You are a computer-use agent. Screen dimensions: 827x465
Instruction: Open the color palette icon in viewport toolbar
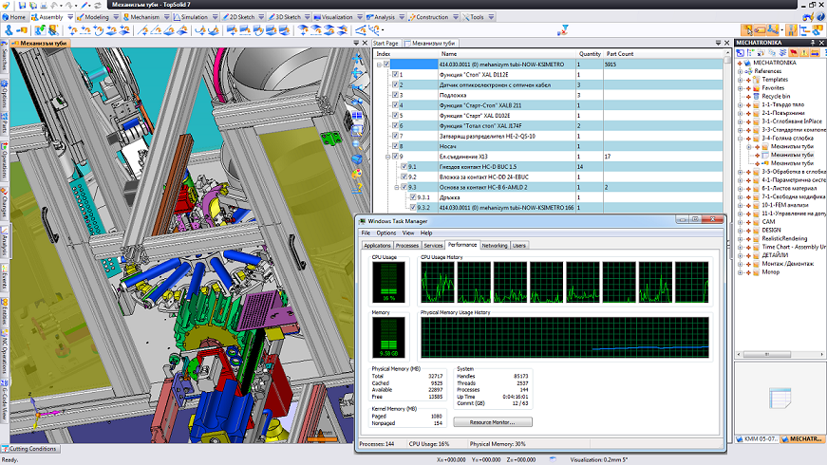pos(357,173)
